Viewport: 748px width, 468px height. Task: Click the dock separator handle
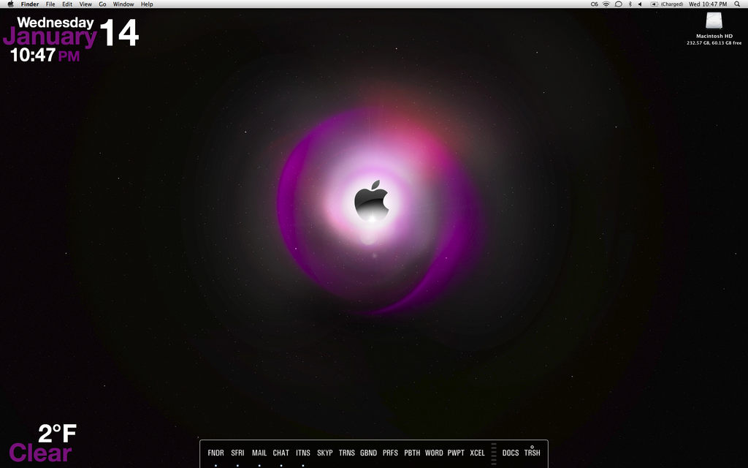coord(494,453)
